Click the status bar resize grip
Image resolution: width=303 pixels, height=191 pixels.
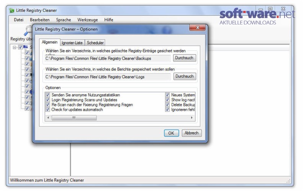pos(288,181)
